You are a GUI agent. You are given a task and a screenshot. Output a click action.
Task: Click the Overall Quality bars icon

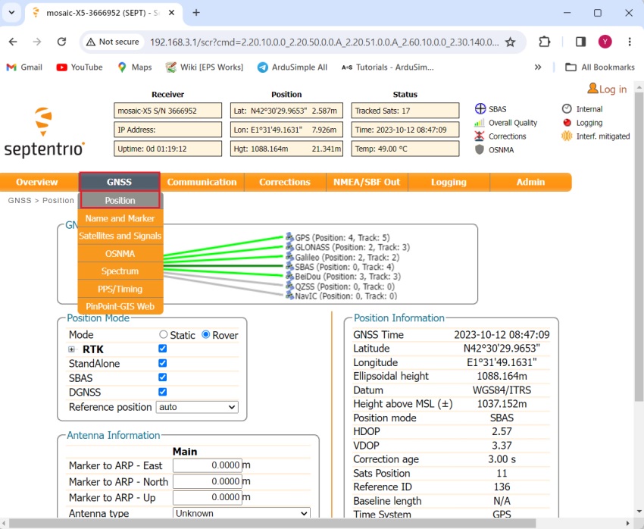(x=480, y=123)
